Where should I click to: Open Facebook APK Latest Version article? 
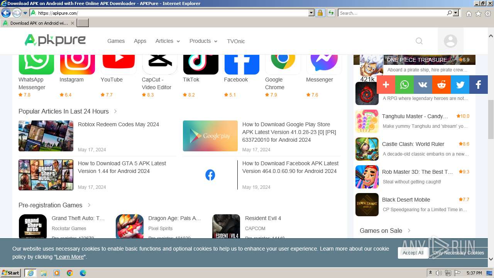[290, 167]
